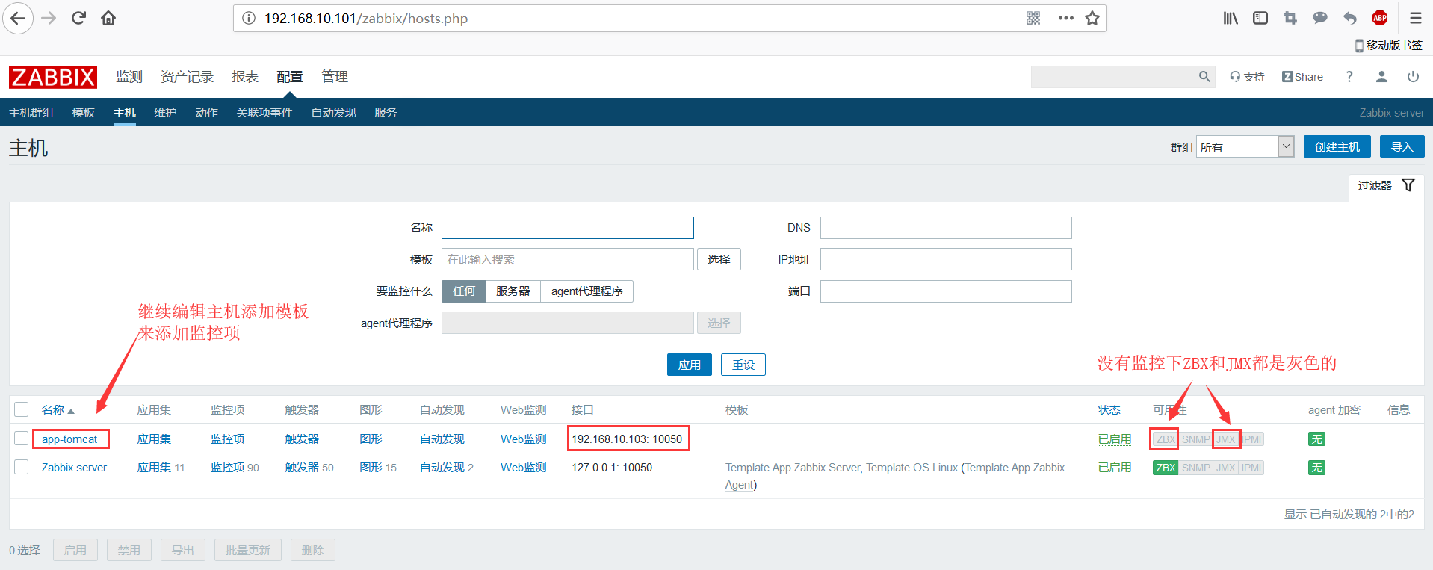This screenshot has height=570, width=1433.
Task: Switch to the 动作 submenu tab
Action: pyautogui.click(x=207, y=113)
